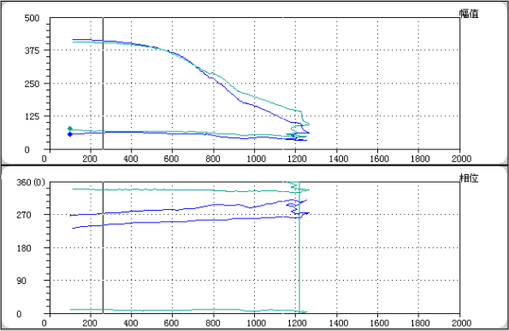509x331 pixels.
Task: Click 2000 on the phase plot x-axis
Action: (461, 323)
